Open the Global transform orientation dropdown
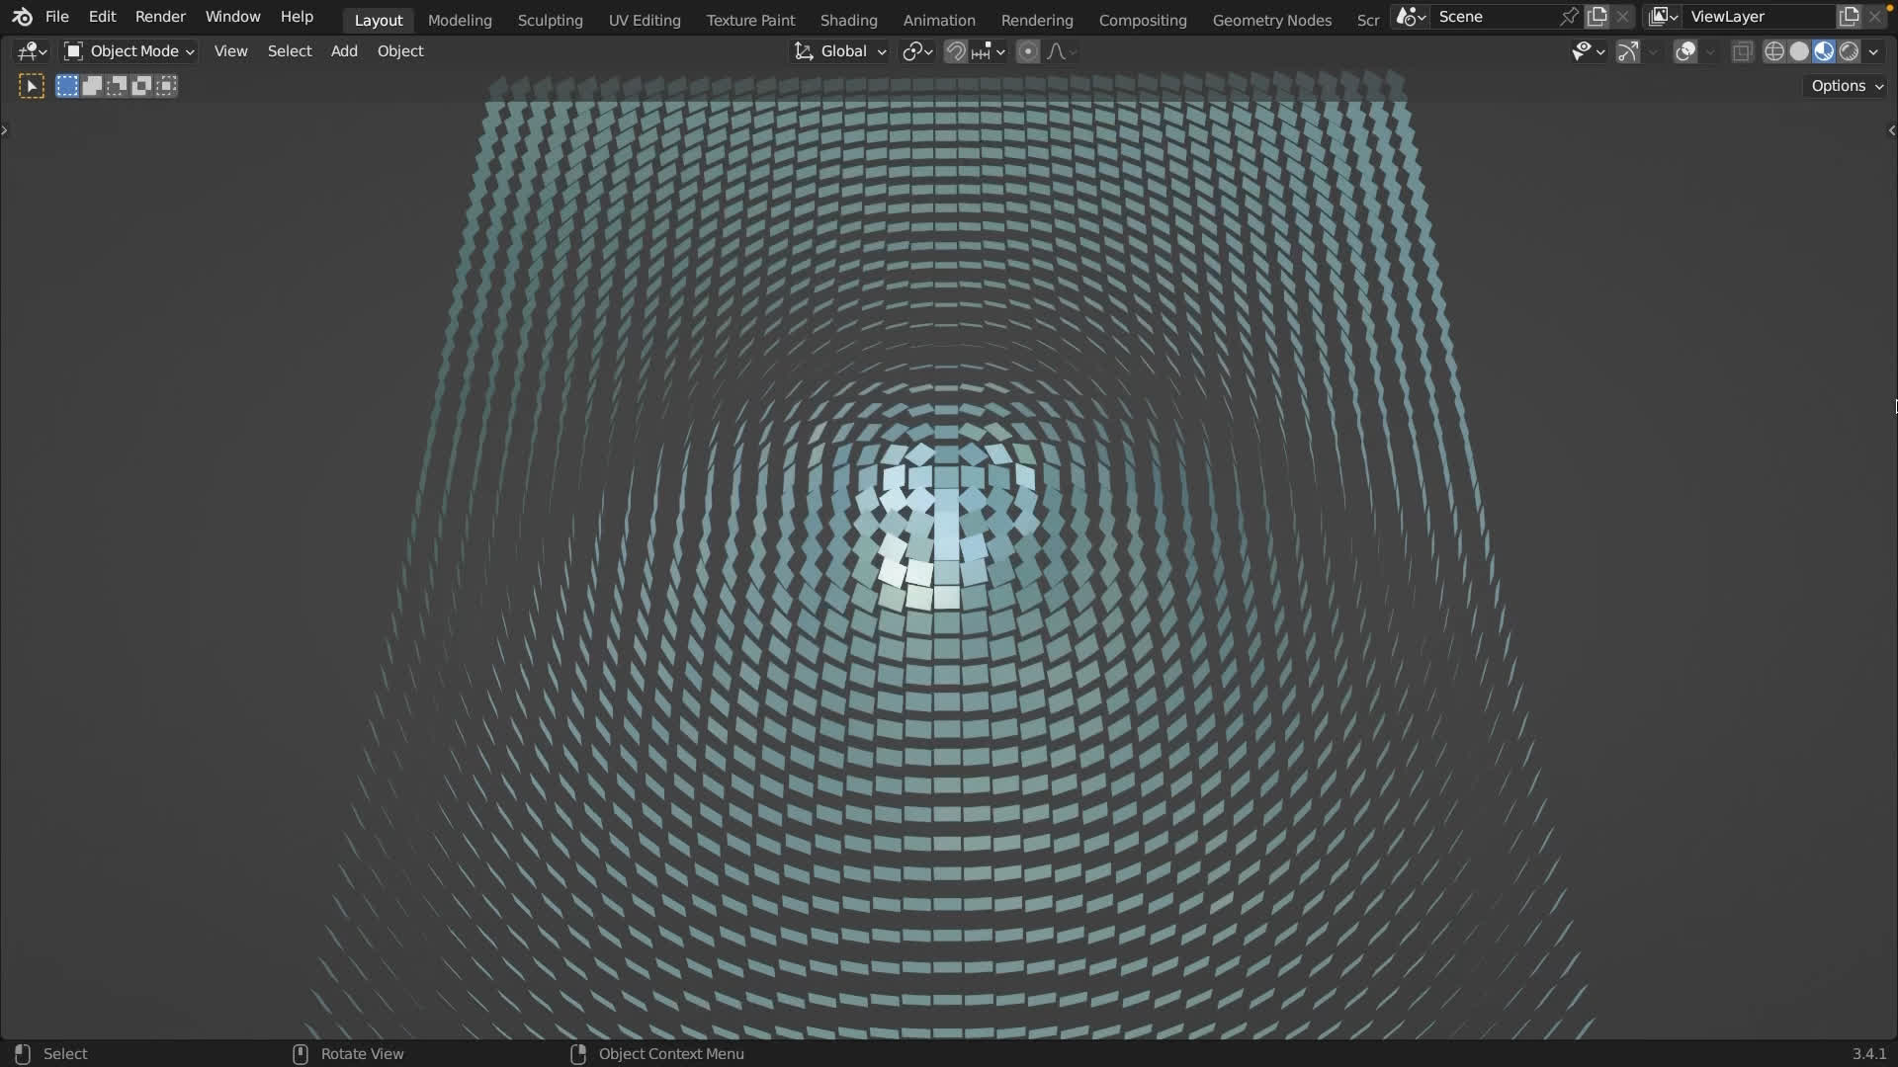The width and height of the screenshot is (1898, 1067). pos(840,51)
